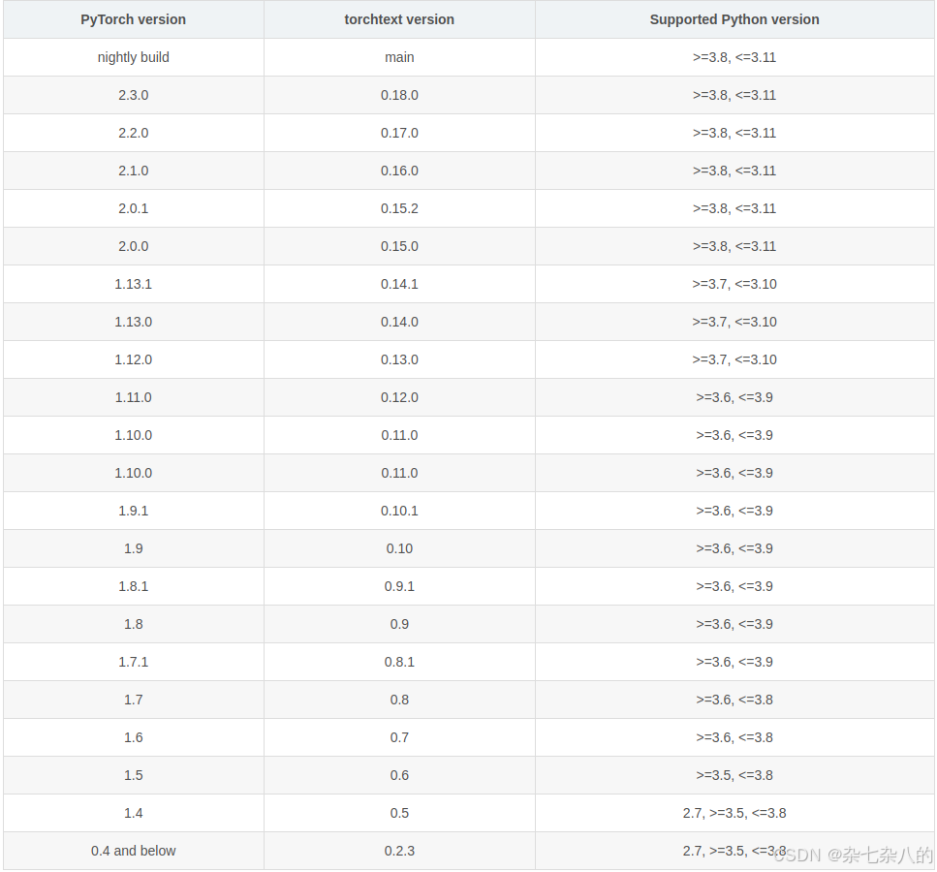Select PyTorch version "1.4" cell
Image resolution: width=937 pixels, height=872 pixels.
134,814
